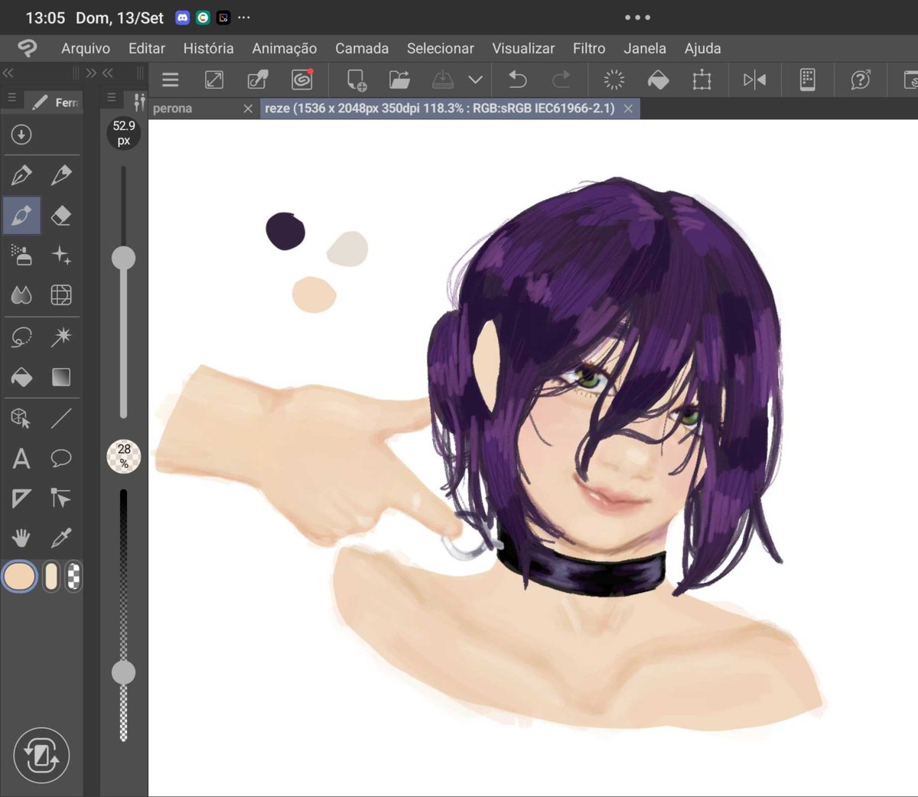The height and width of the screenshot is (797, 918).
Task: Open the Camada menu
Action: point(362,48)
